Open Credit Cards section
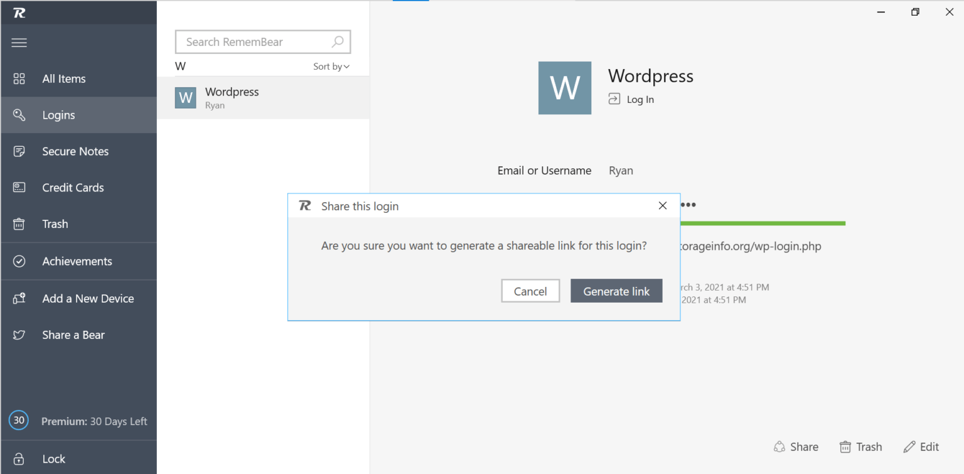 click(78, 188)
